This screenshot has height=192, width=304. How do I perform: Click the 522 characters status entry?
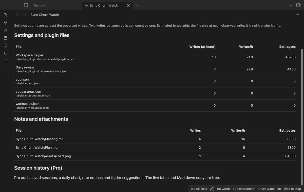[x=243, y=189]
